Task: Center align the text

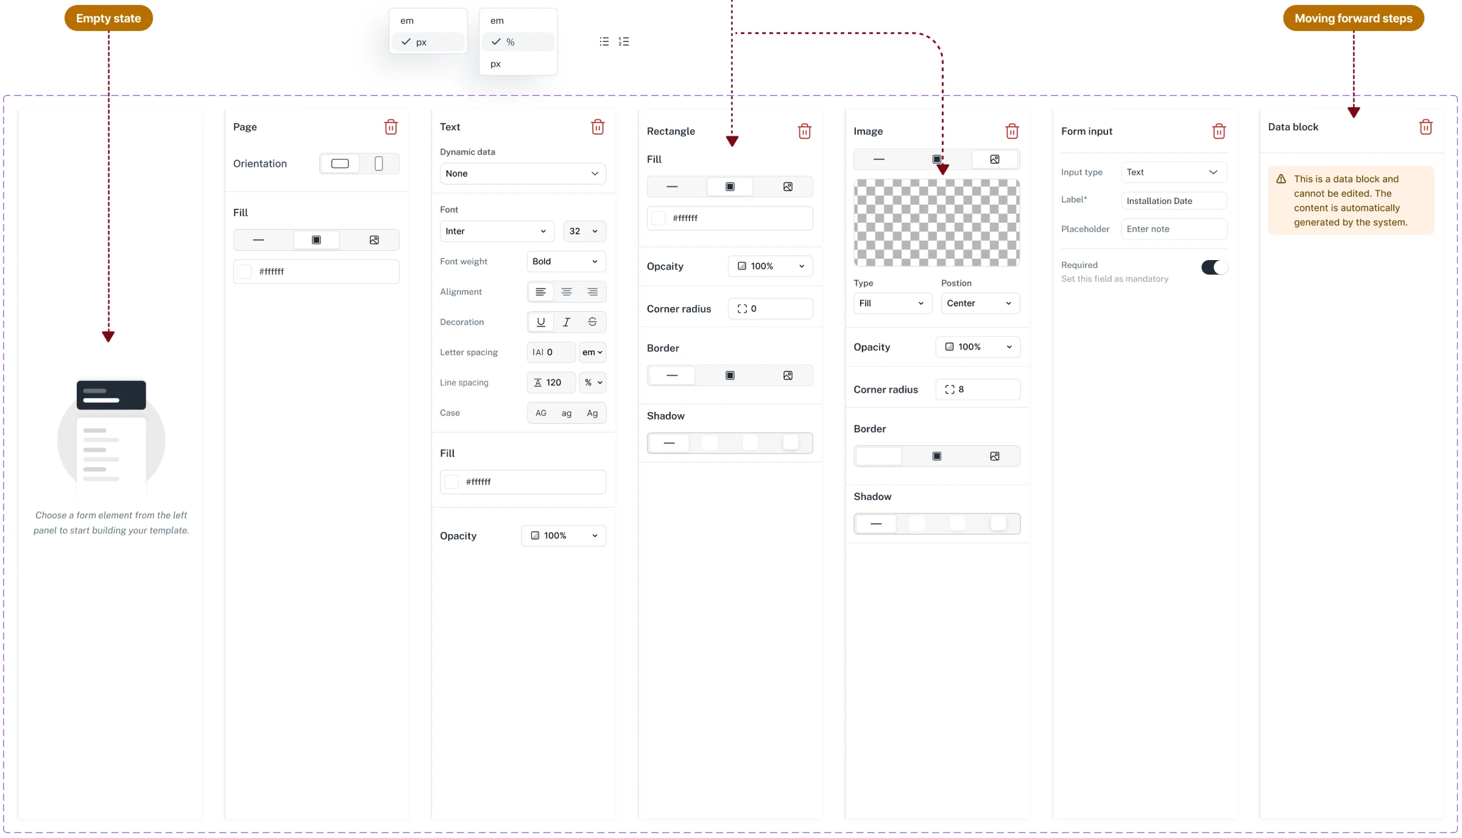Action: tap(567, 292)
